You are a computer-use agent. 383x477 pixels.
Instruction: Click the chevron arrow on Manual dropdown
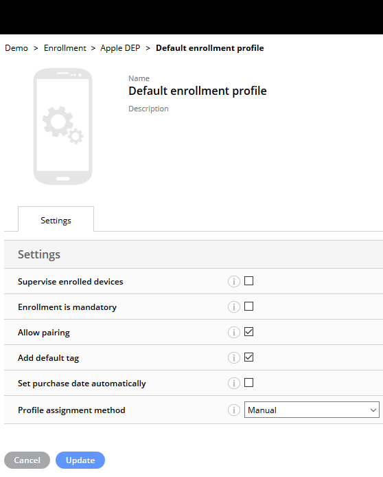(x=373, y=410)
